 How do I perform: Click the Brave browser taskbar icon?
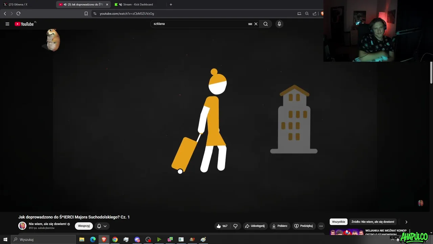tap(104, 240)
